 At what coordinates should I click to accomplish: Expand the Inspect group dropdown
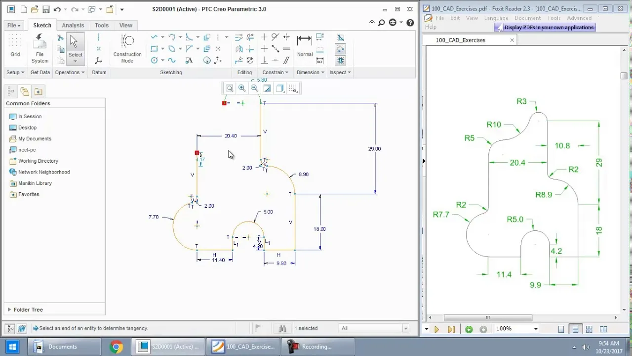[x=340, y=72]
